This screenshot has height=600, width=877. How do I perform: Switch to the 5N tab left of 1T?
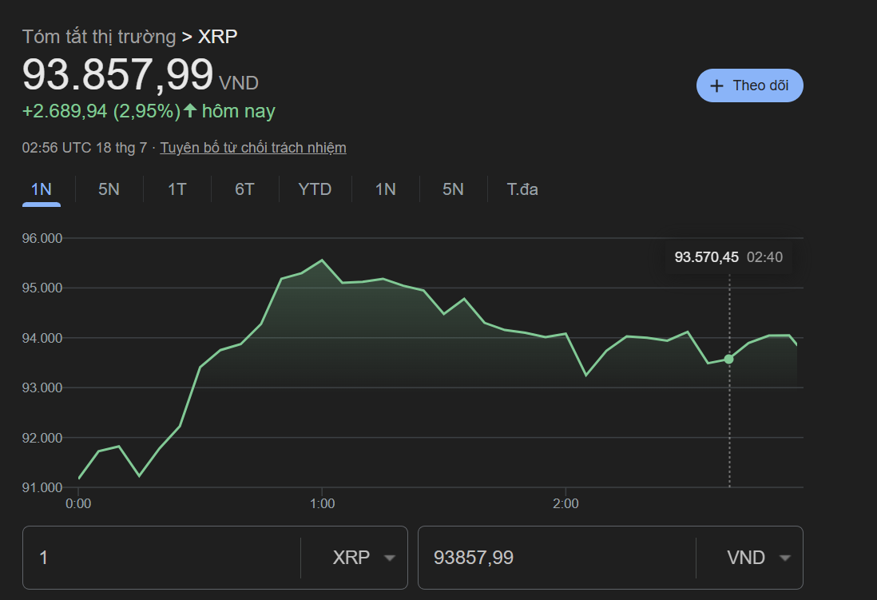coord(109,189)
